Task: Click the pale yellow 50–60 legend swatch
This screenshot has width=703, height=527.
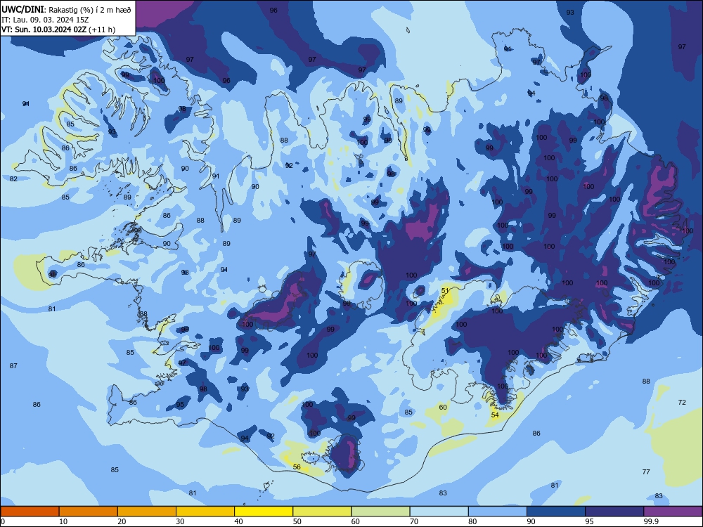Action: pos(322,512)
